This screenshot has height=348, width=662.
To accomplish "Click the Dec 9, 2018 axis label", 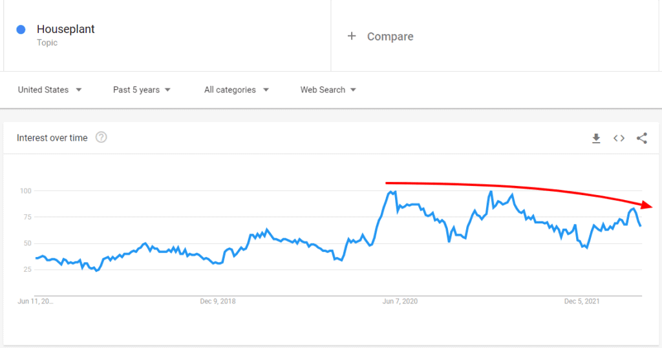I will click(218, 302).
